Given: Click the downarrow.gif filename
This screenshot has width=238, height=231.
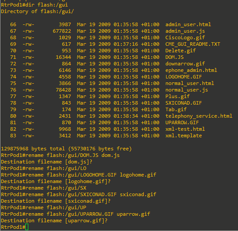Looking at the screenshot, I should pos(185,64).
